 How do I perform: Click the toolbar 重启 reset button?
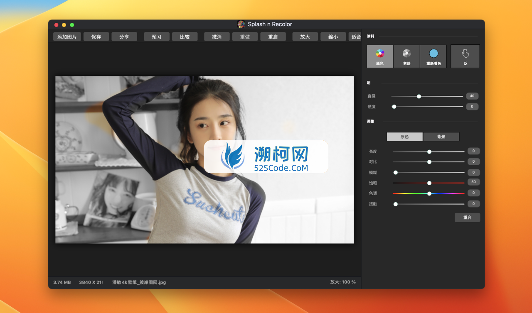[x=273, y=37]
